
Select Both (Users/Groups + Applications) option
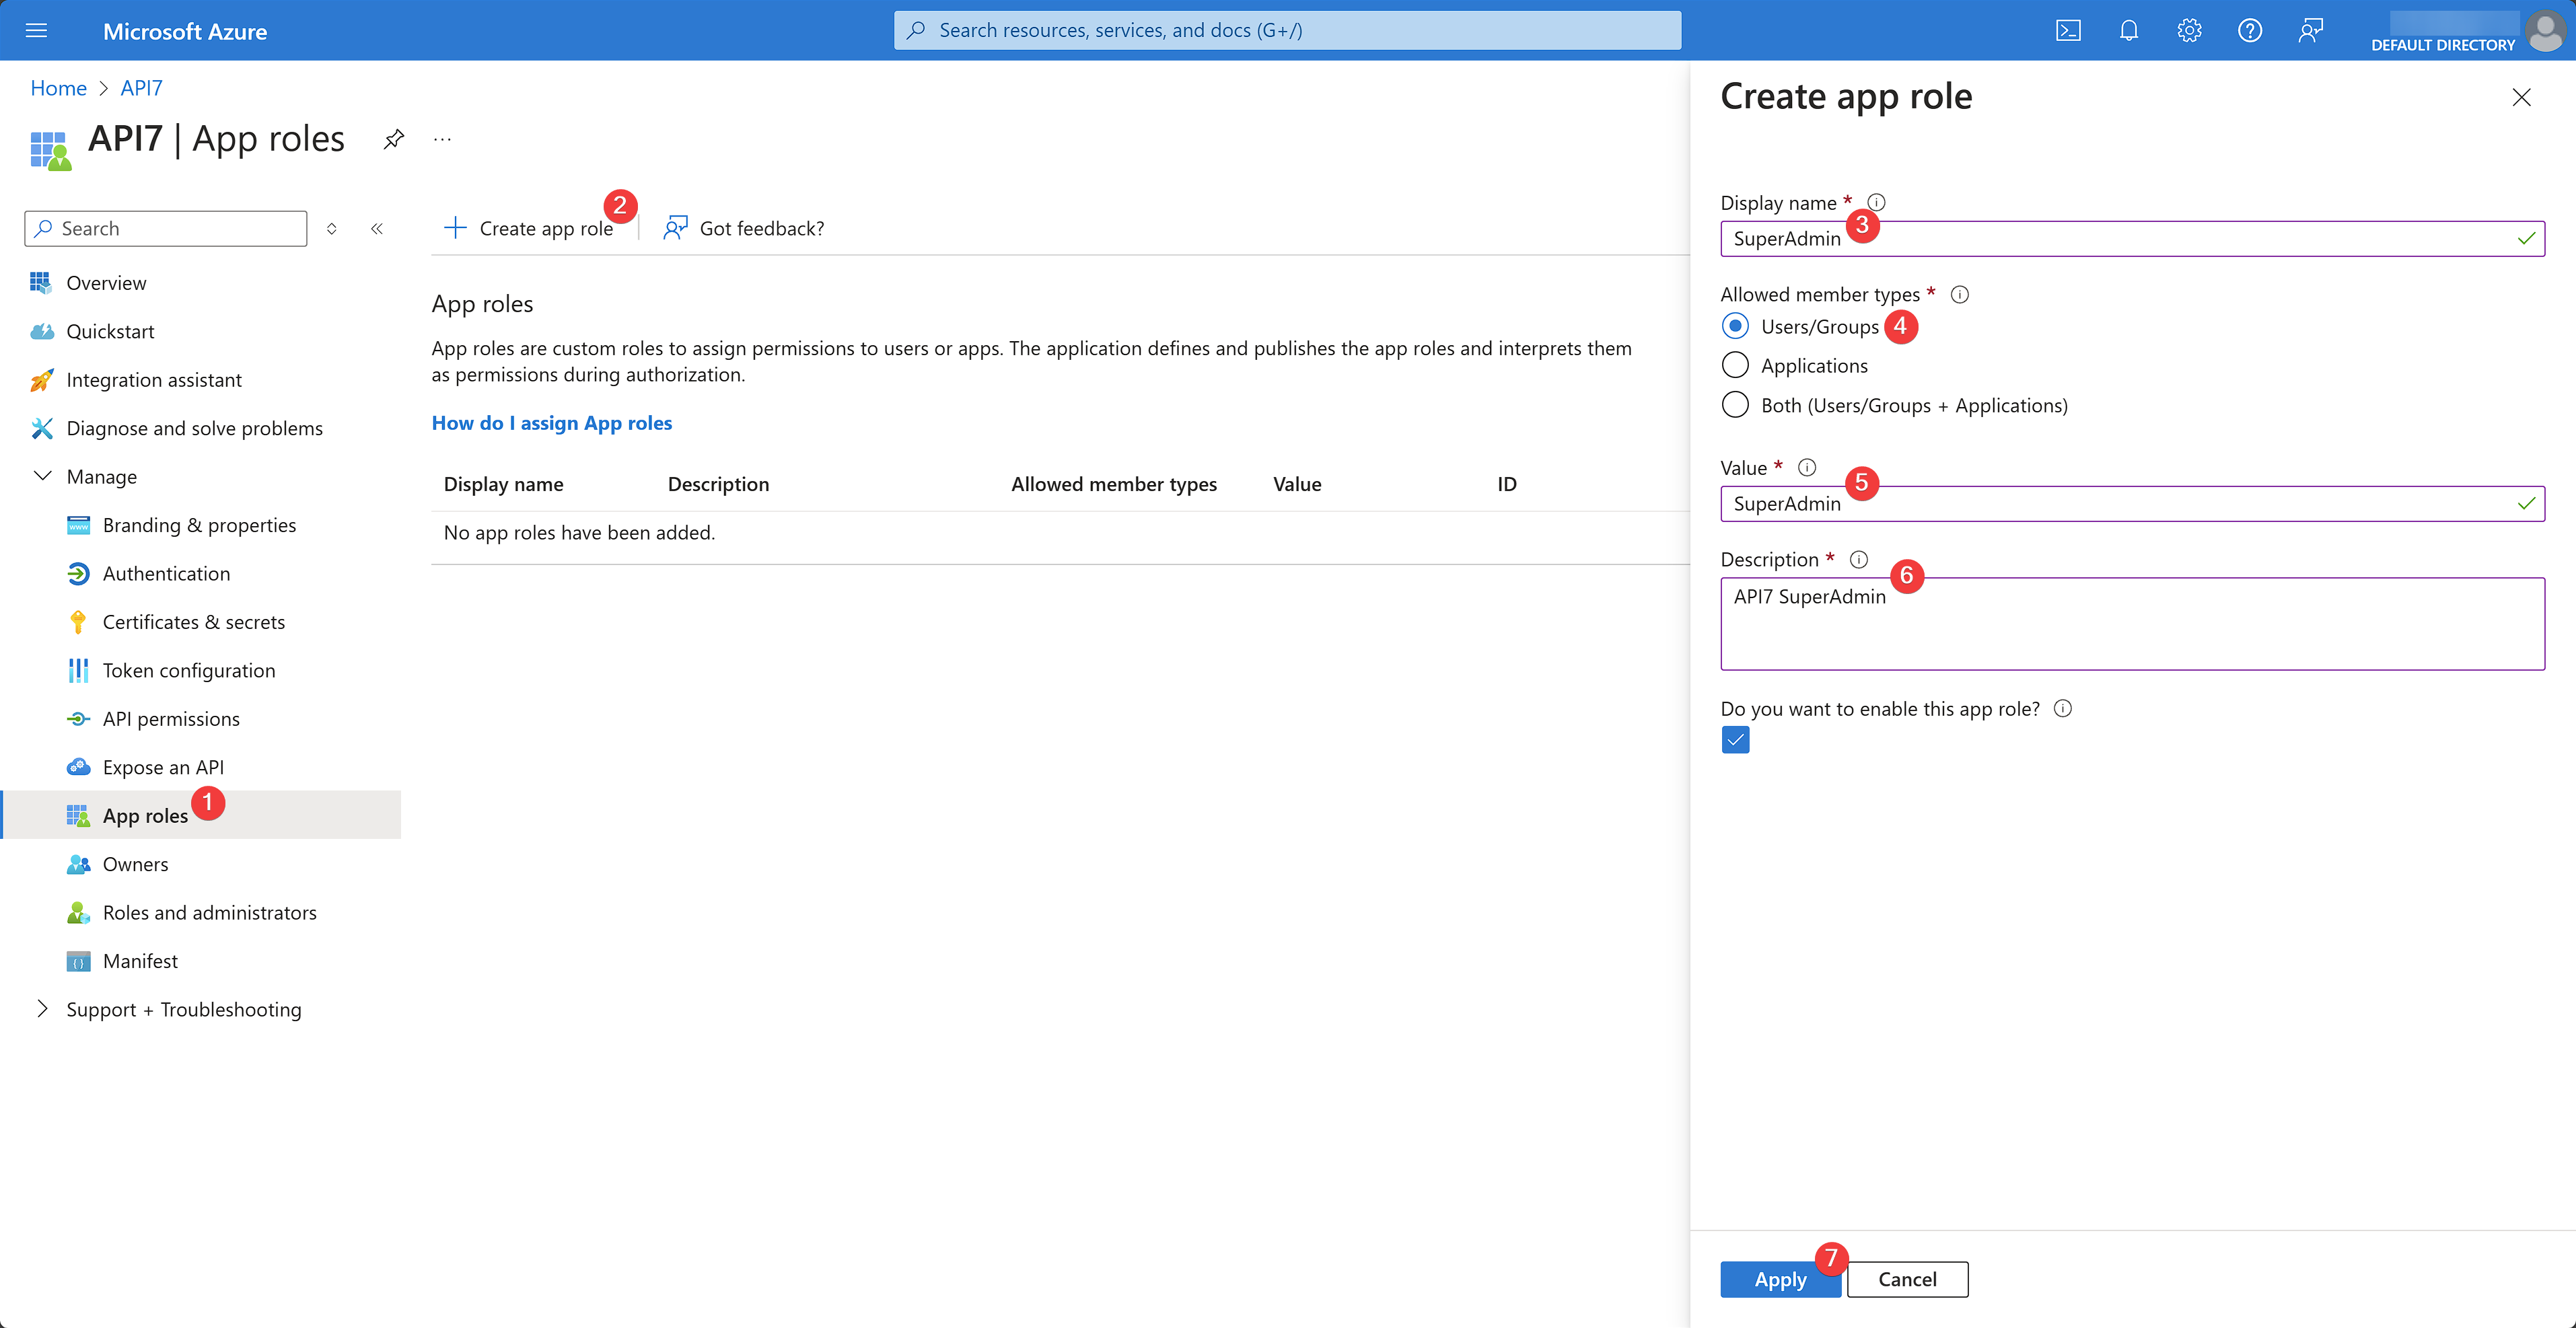pyautogui.click(x=1735, y=405)
